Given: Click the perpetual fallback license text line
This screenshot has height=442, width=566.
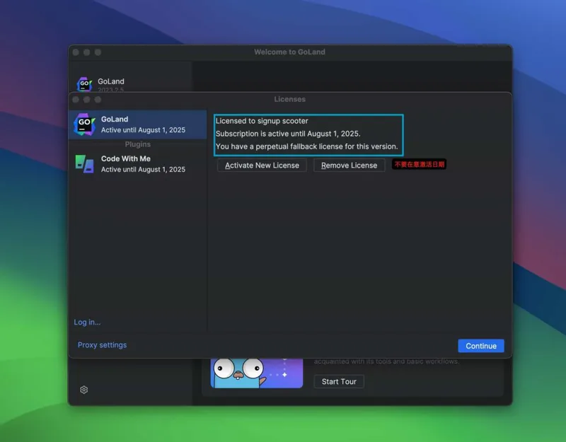Looking at the screenshot, I should click(x=306, y=146).
